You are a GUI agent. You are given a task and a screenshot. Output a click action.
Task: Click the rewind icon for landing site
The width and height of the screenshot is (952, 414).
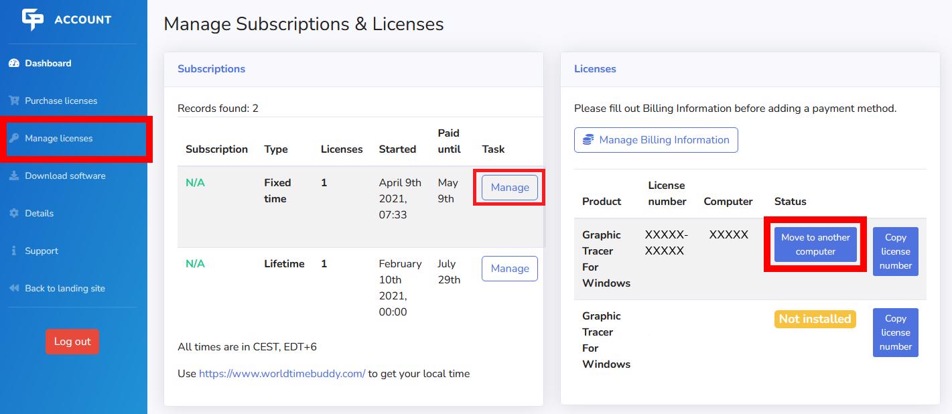click(x=14, y=289)
